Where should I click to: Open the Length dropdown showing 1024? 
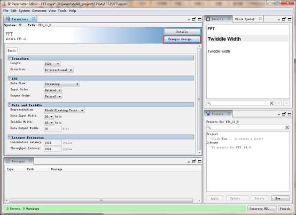(x=52, y=64)
